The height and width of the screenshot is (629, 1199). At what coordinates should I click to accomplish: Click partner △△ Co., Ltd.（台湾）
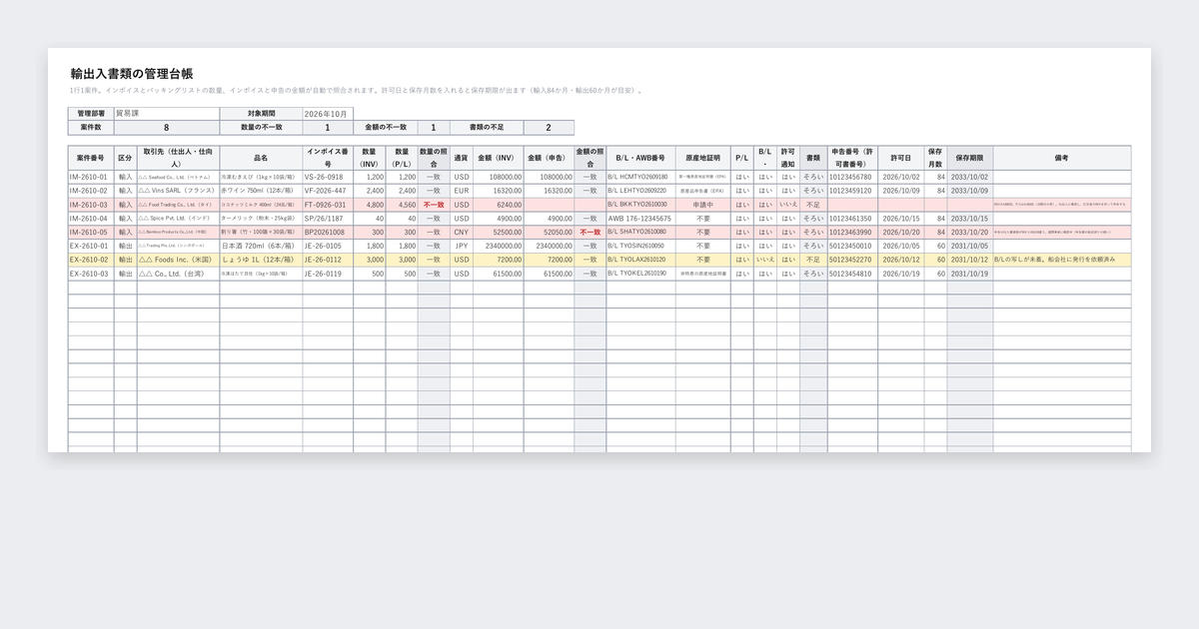(178, 274)
